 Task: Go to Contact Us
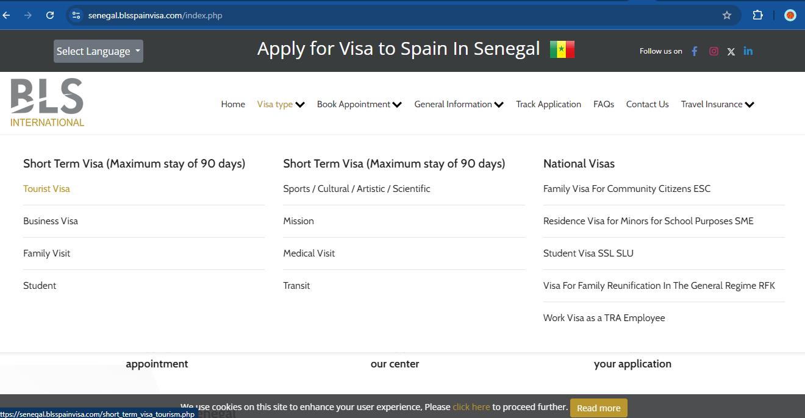[647, 104]
